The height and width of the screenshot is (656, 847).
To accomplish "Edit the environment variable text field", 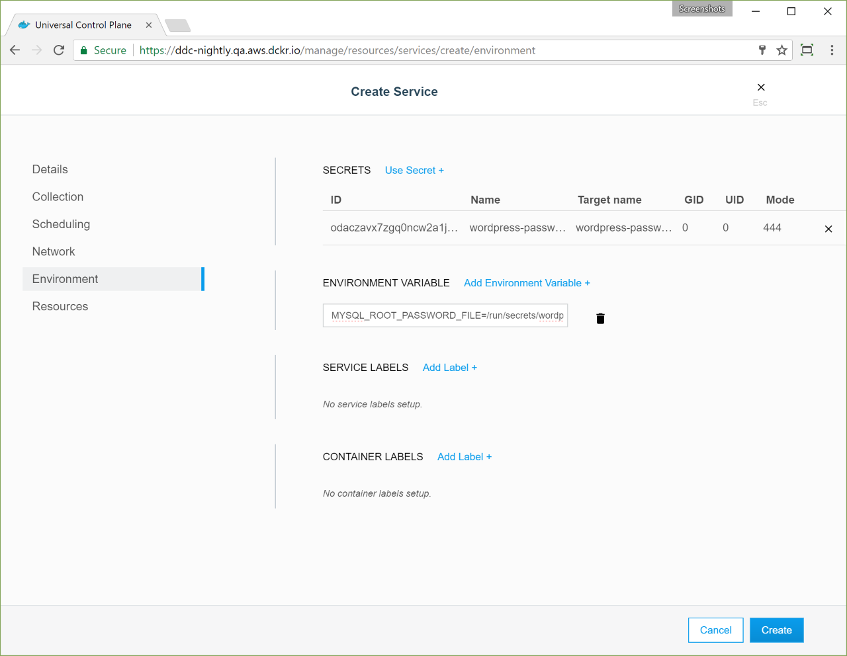I will tap(445, 315).
